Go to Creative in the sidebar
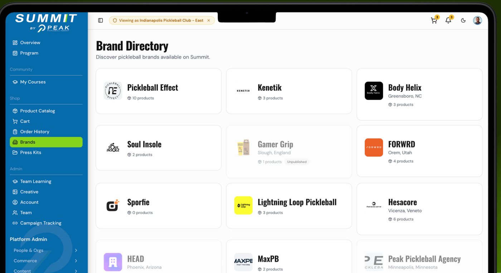501x273 pixels. point(46,192)
